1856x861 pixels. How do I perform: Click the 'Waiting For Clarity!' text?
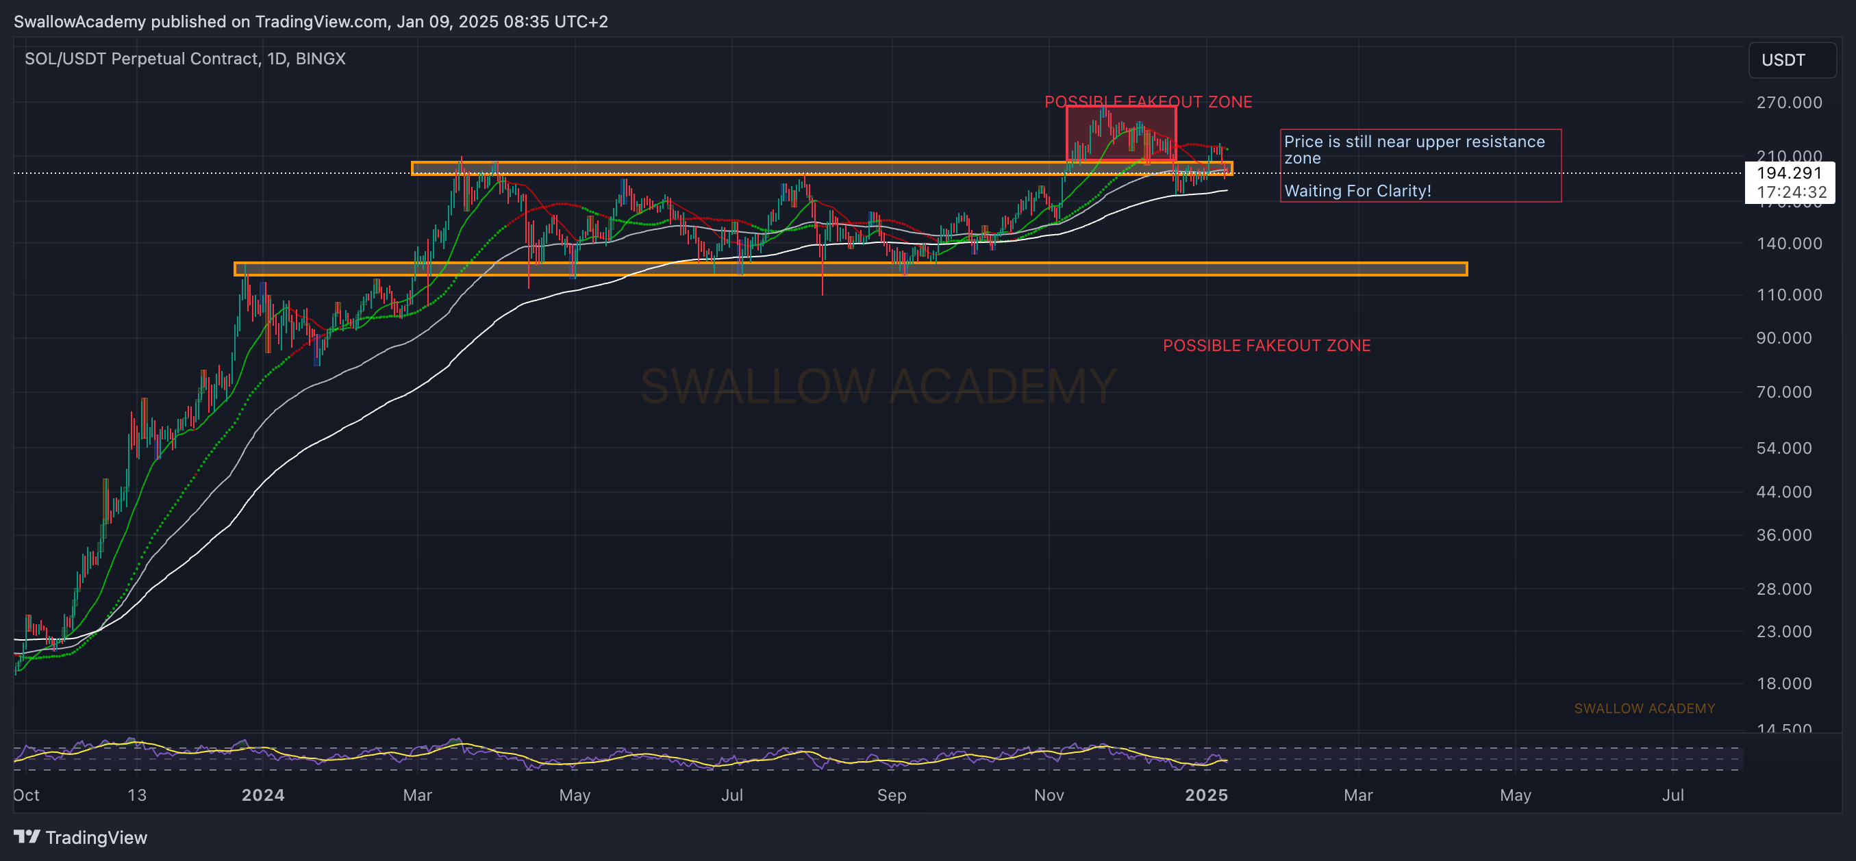click(x=1357, y=191)
